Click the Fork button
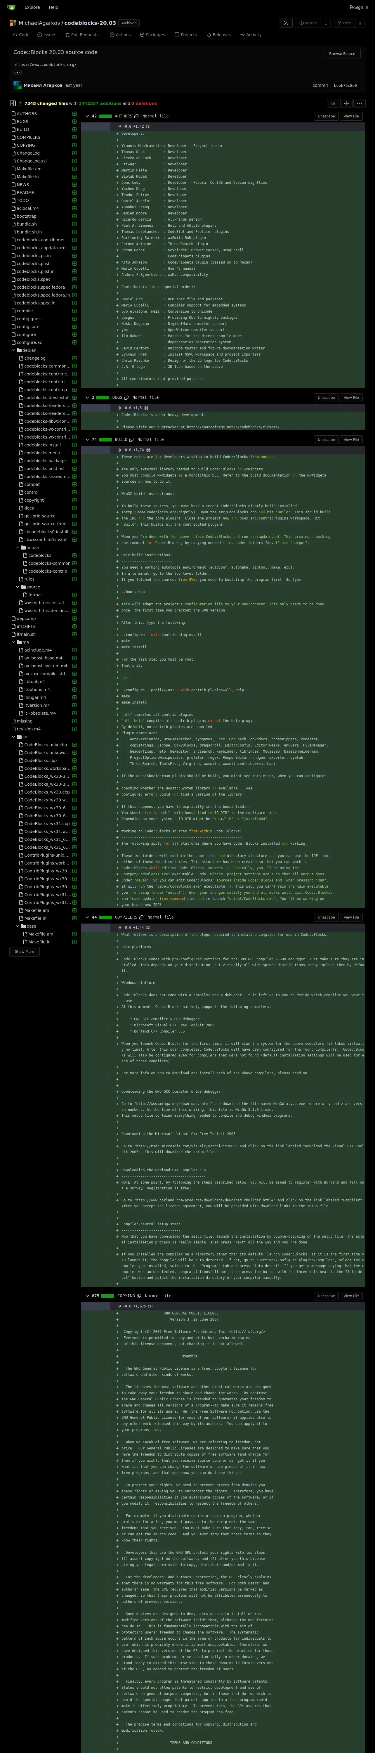The height and width of the screenshot is (1753, 375). click(x=344, y=23)
